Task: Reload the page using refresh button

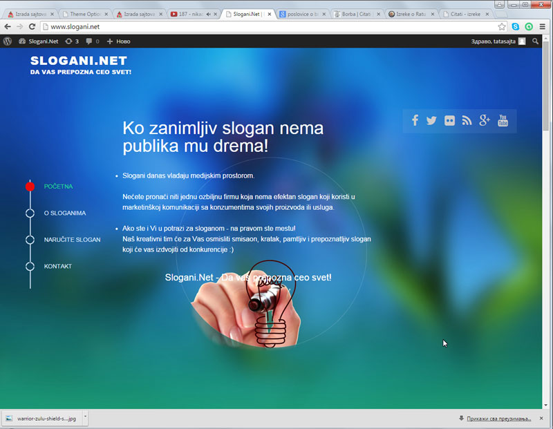Action: click(x=32, y=26)
